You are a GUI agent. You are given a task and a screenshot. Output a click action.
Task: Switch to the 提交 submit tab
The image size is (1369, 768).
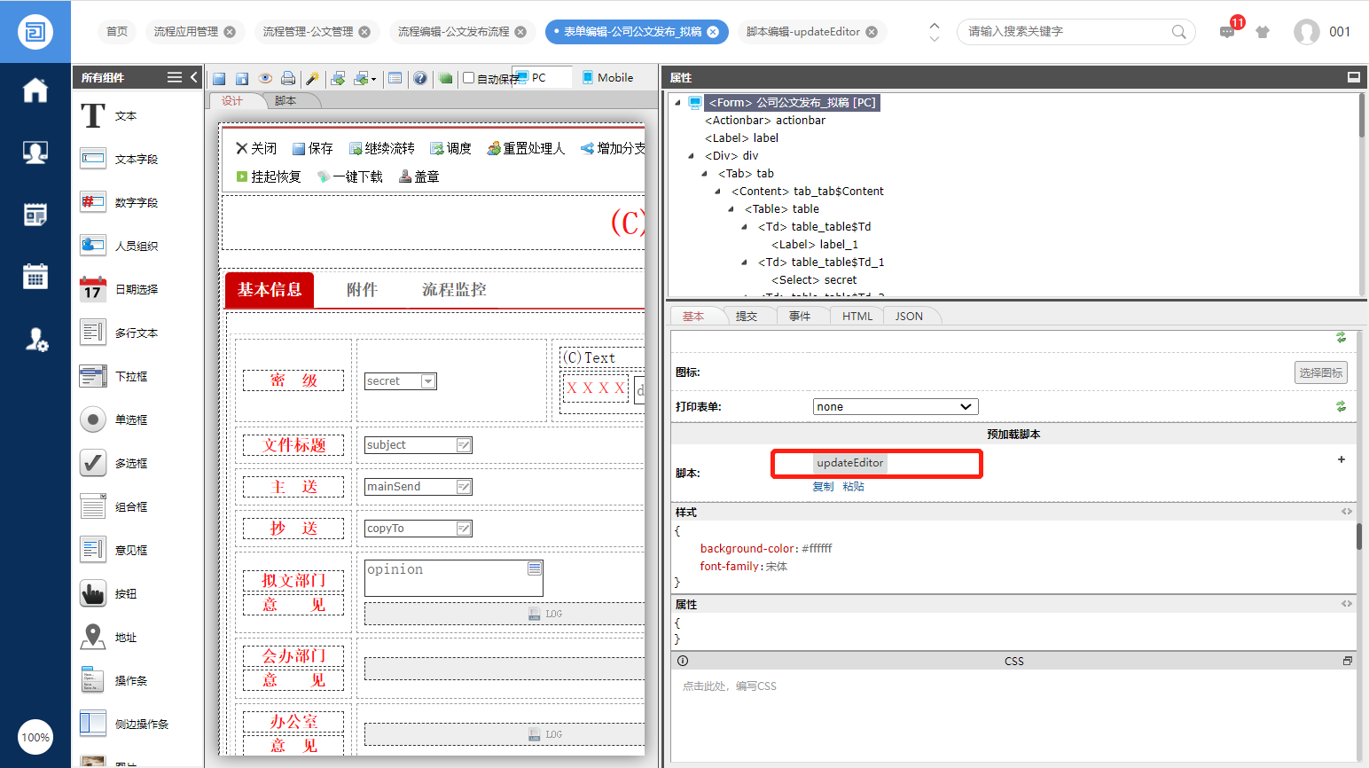pos(747,316)
